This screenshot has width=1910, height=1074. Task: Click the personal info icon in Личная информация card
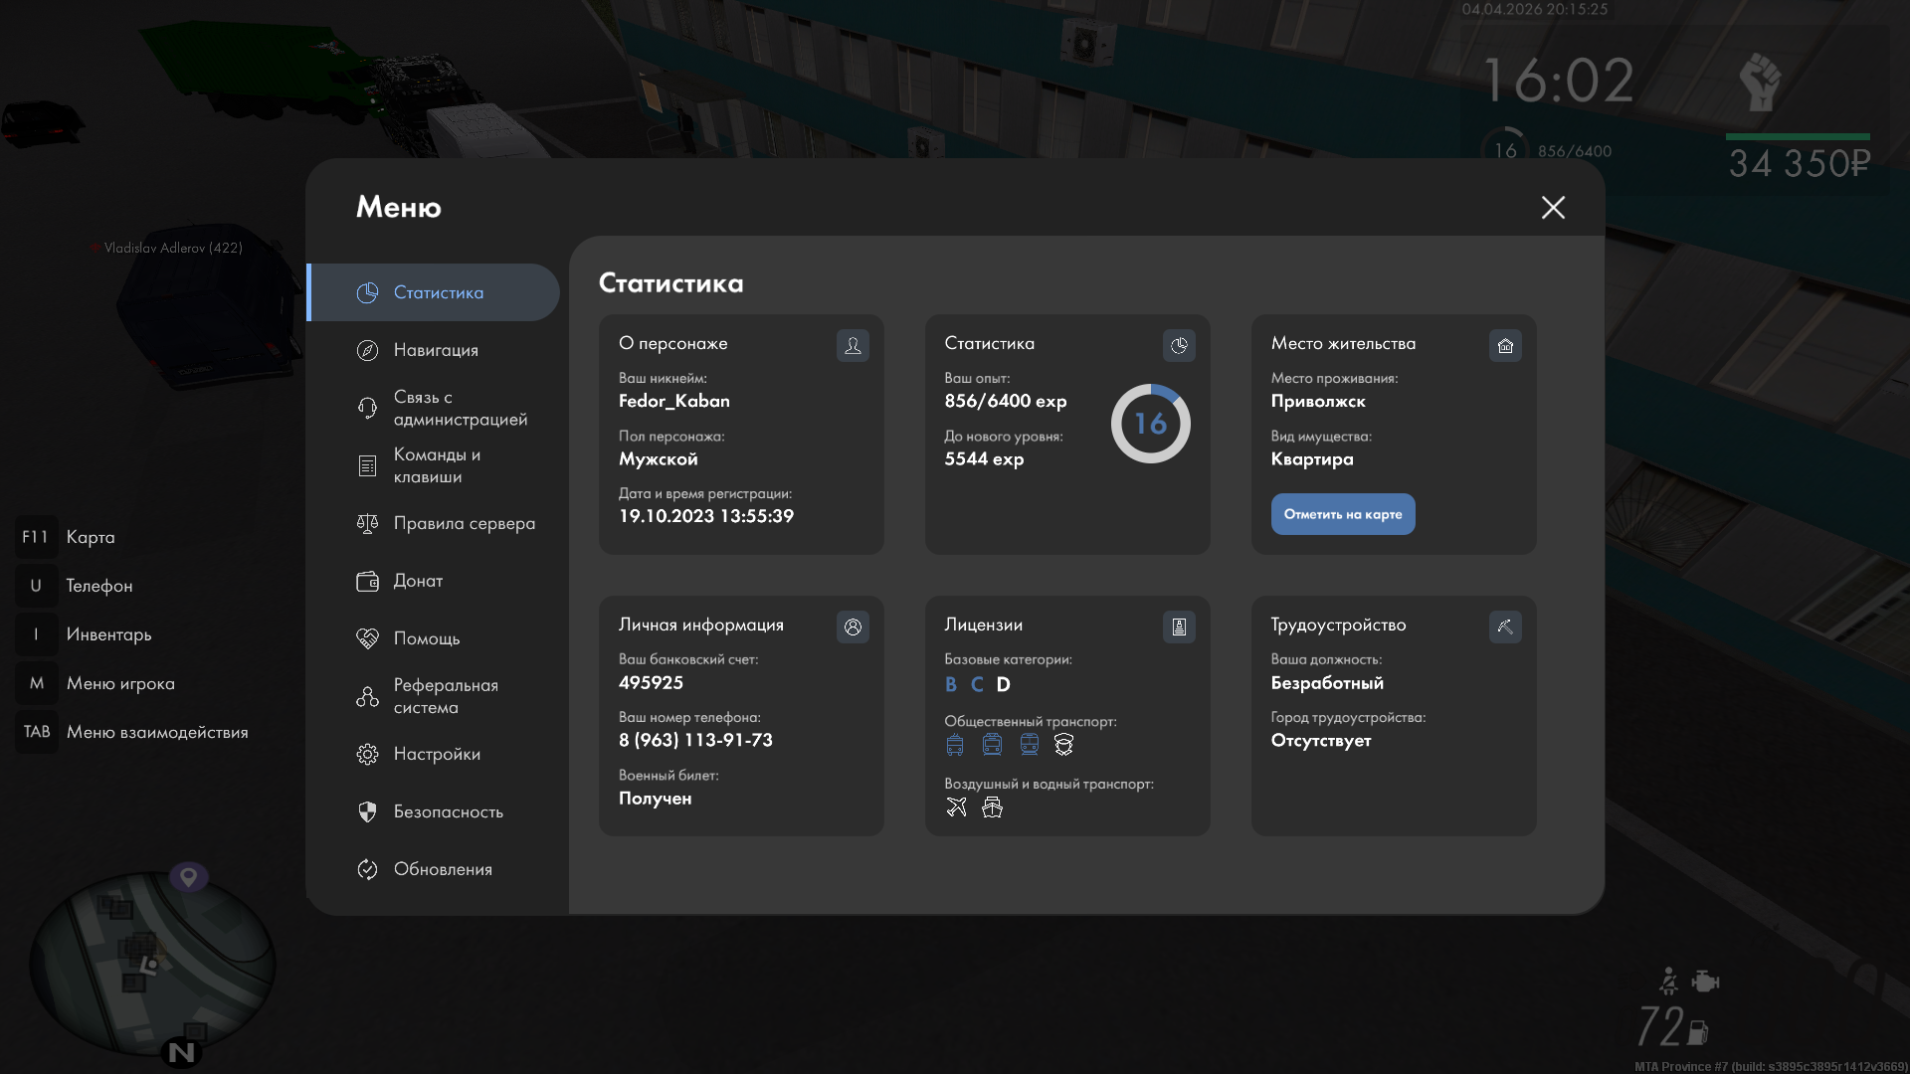click(853, 626)
